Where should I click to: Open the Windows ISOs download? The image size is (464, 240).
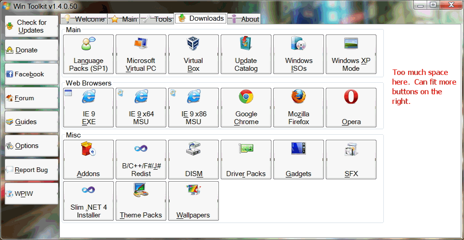coord(299,54)
